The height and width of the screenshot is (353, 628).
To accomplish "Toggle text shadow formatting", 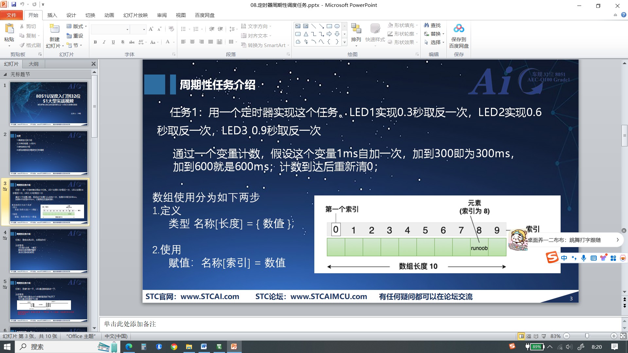I will click(122, 42).
